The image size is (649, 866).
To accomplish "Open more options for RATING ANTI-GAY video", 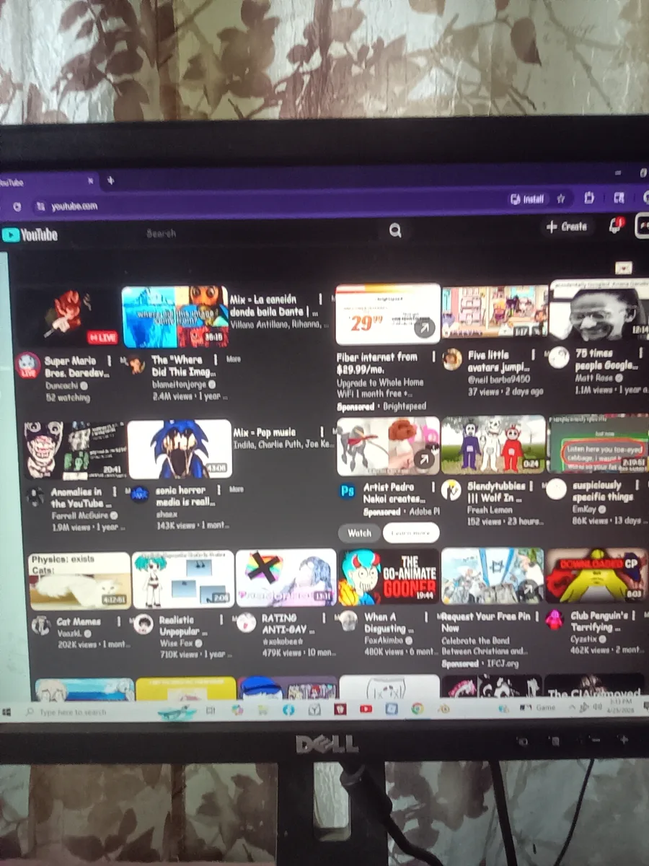I will coord(323,618).
